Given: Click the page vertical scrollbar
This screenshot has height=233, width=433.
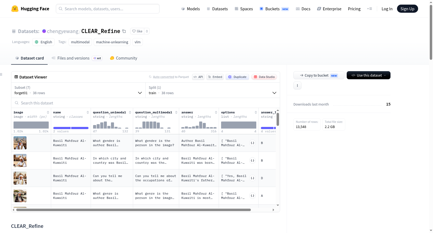Looking at the screenshot, I should click(x=431, y=32).
